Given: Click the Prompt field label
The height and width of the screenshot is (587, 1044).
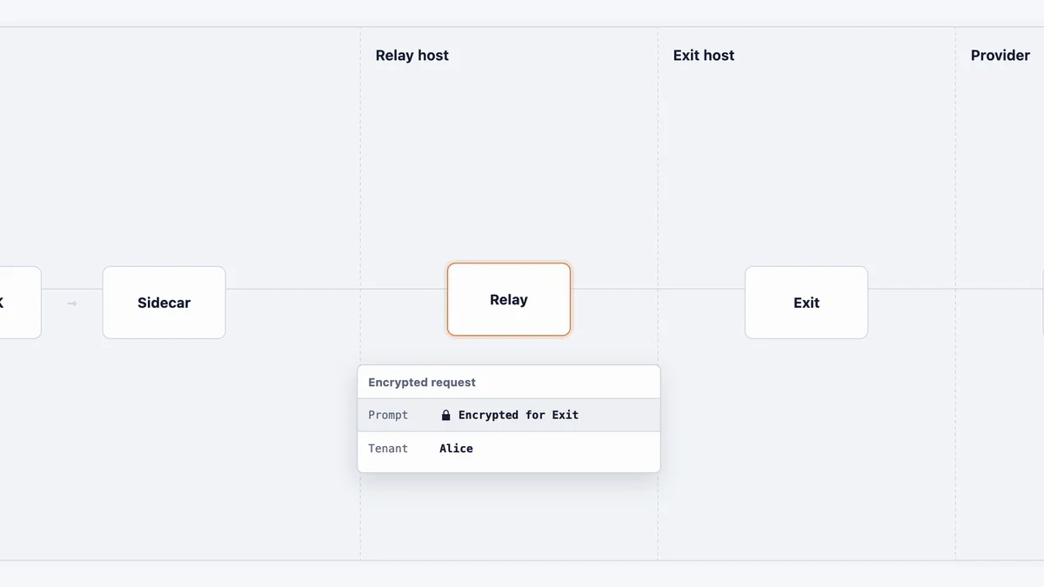Looking at the screenshot, I should 388,416.
